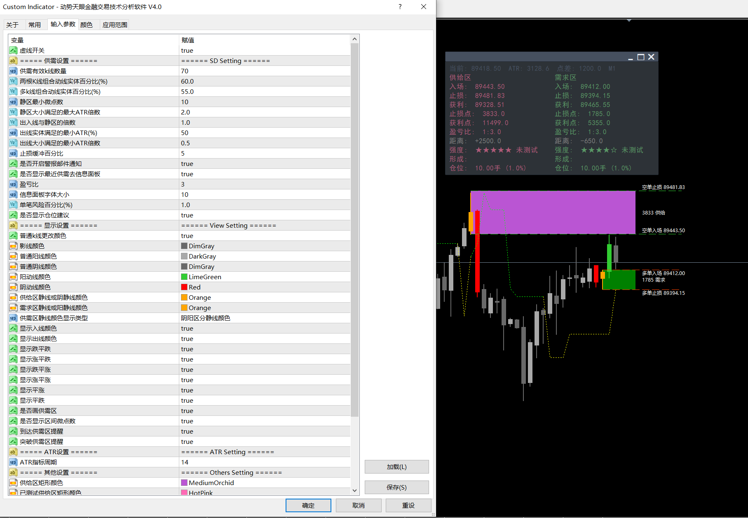Click the 取消 button

click(359, 505)
